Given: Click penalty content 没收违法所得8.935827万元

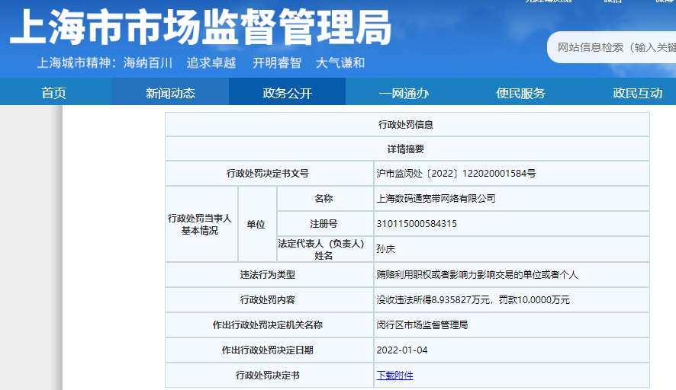Looking at the screenshot, I should (x=433, y=299).
